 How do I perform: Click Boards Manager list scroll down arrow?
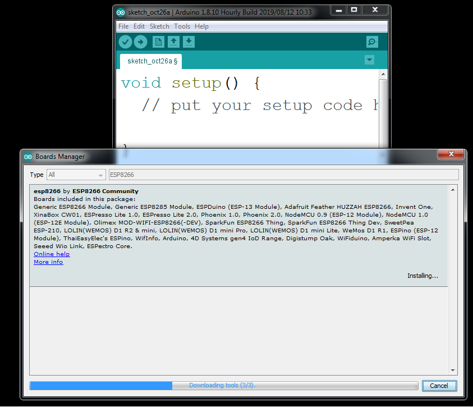point(453,370)
